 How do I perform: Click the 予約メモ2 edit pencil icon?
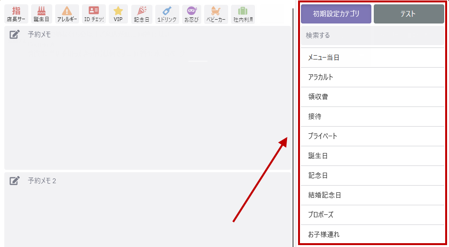(14, 180)
